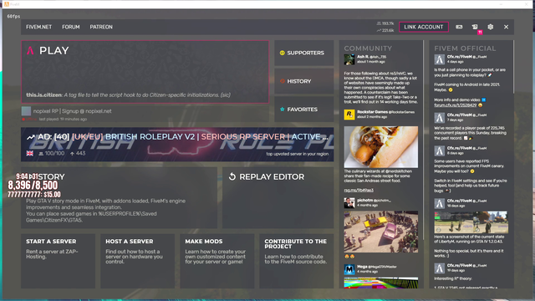The image size is (535, 301).
Task: Click players count 100/100 on ad
Action: (x=52, y=154)
